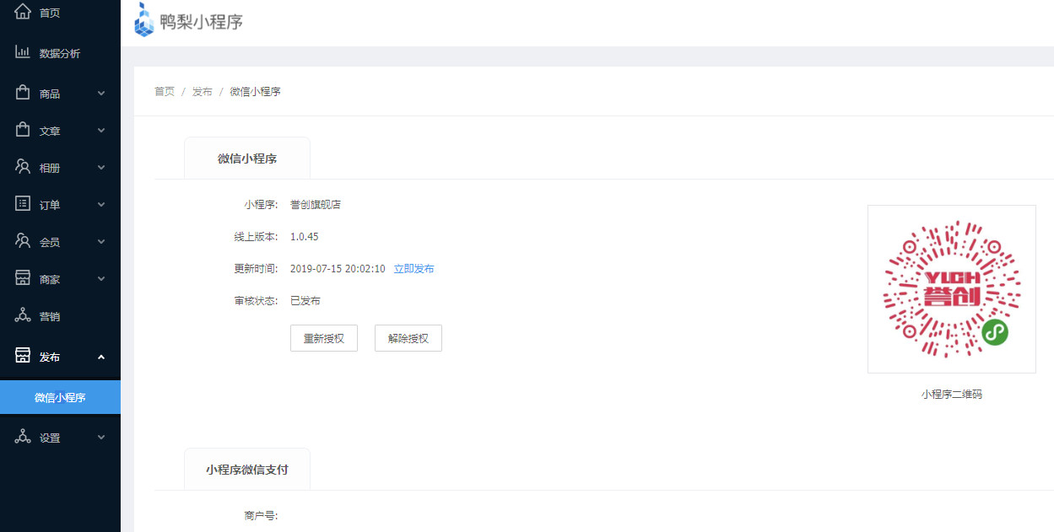Expand the 文章 menu chevron

[x=101, y=131]
